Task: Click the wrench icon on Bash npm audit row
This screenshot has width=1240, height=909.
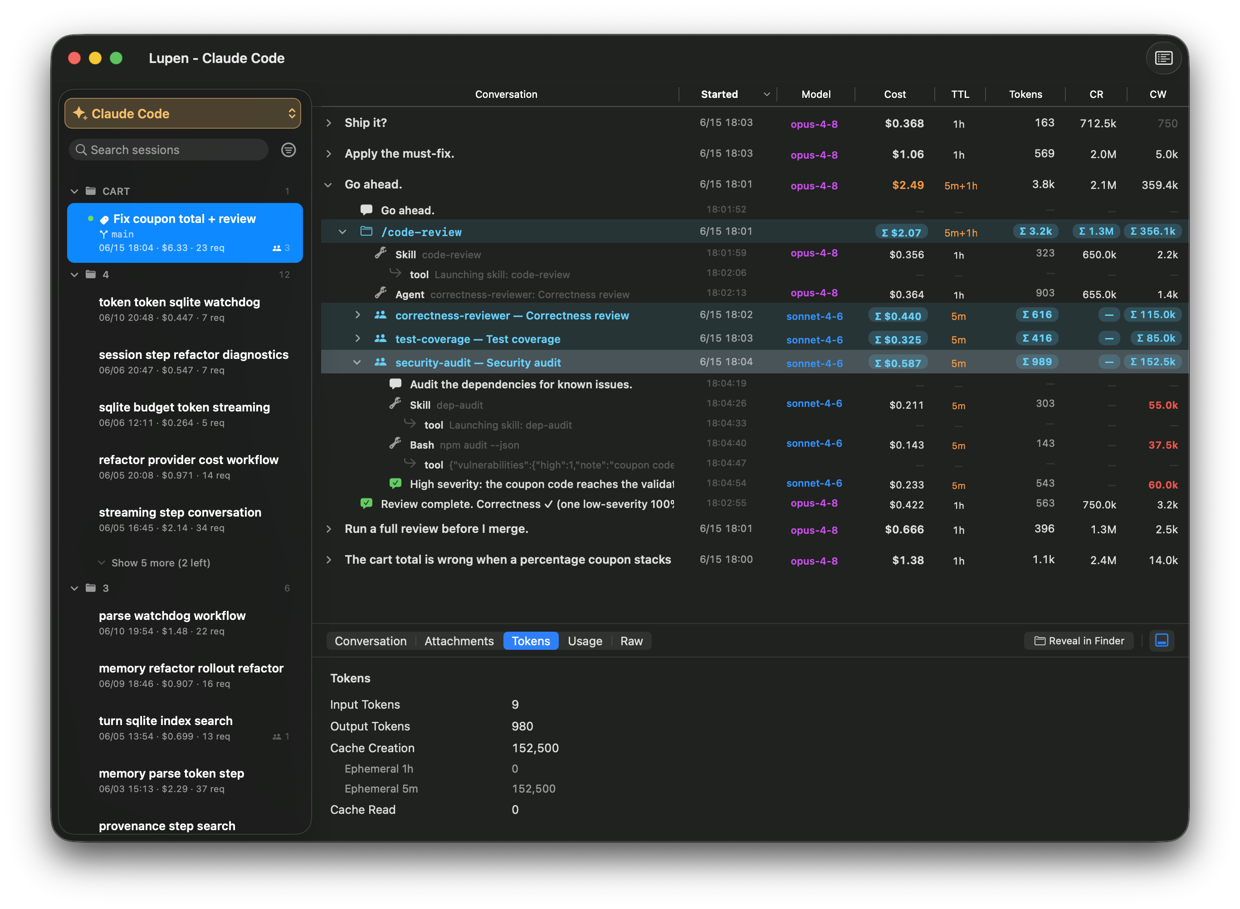Action: 395,444
